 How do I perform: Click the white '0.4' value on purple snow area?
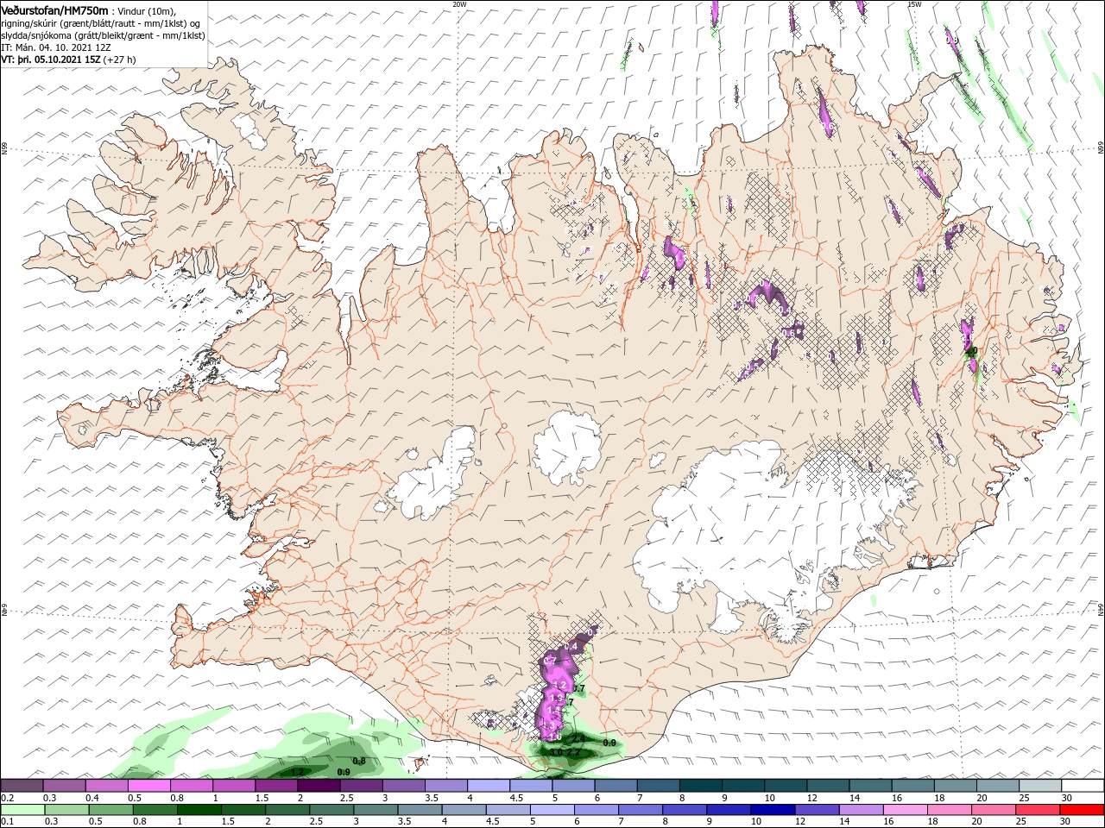tap(571, 646)
